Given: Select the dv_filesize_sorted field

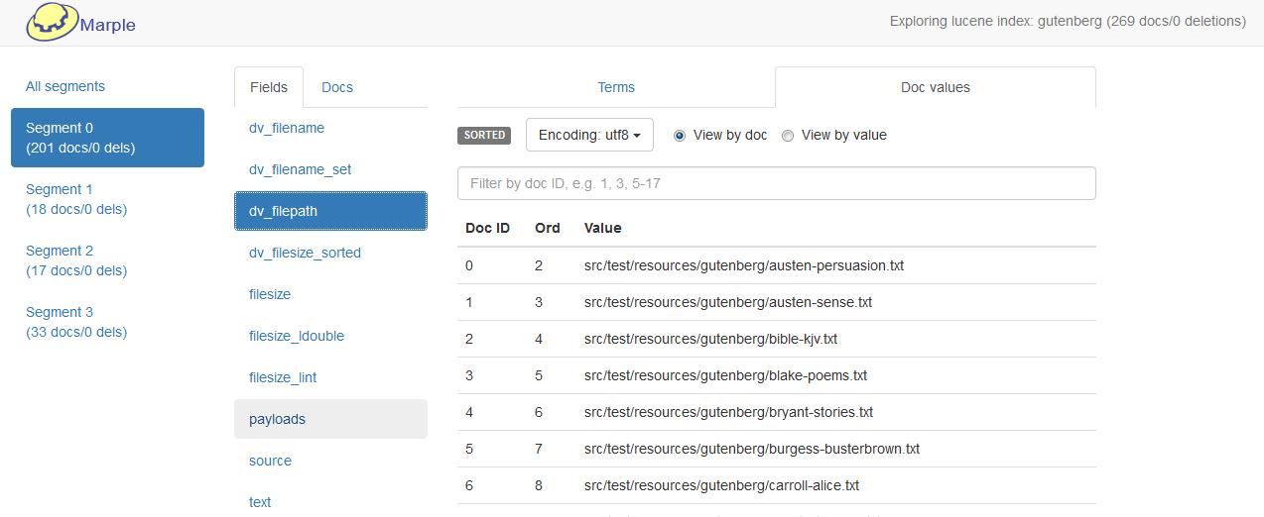Looking at the screenshot, I should (305, 253).
